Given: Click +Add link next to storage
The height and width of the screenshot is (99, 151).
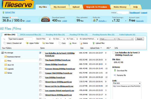Looking at the screenshot, I should [28, 21].
